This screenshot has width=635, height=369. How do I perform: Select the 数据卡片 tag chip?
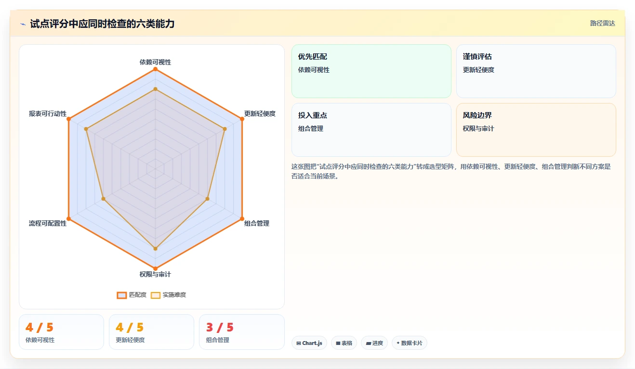point(410,343)
